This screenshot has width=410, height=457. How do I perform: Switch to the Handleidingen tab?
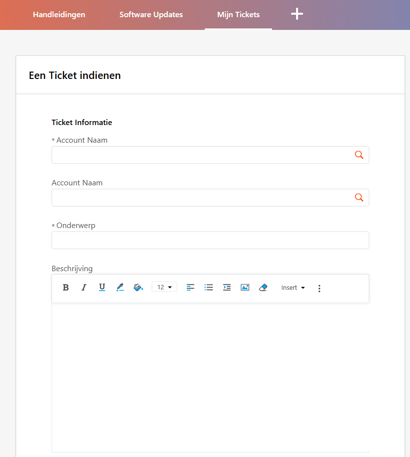click(59, 15)
